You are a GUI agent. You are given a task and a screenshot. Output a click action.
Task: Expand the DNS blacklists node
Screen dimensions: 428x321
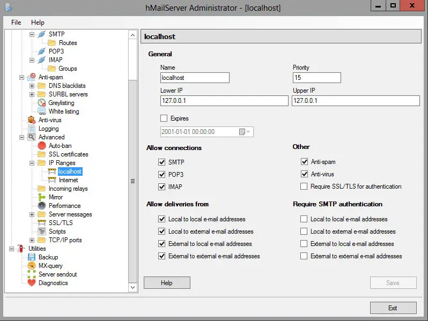pyautogui.click(x=32, y=86)
